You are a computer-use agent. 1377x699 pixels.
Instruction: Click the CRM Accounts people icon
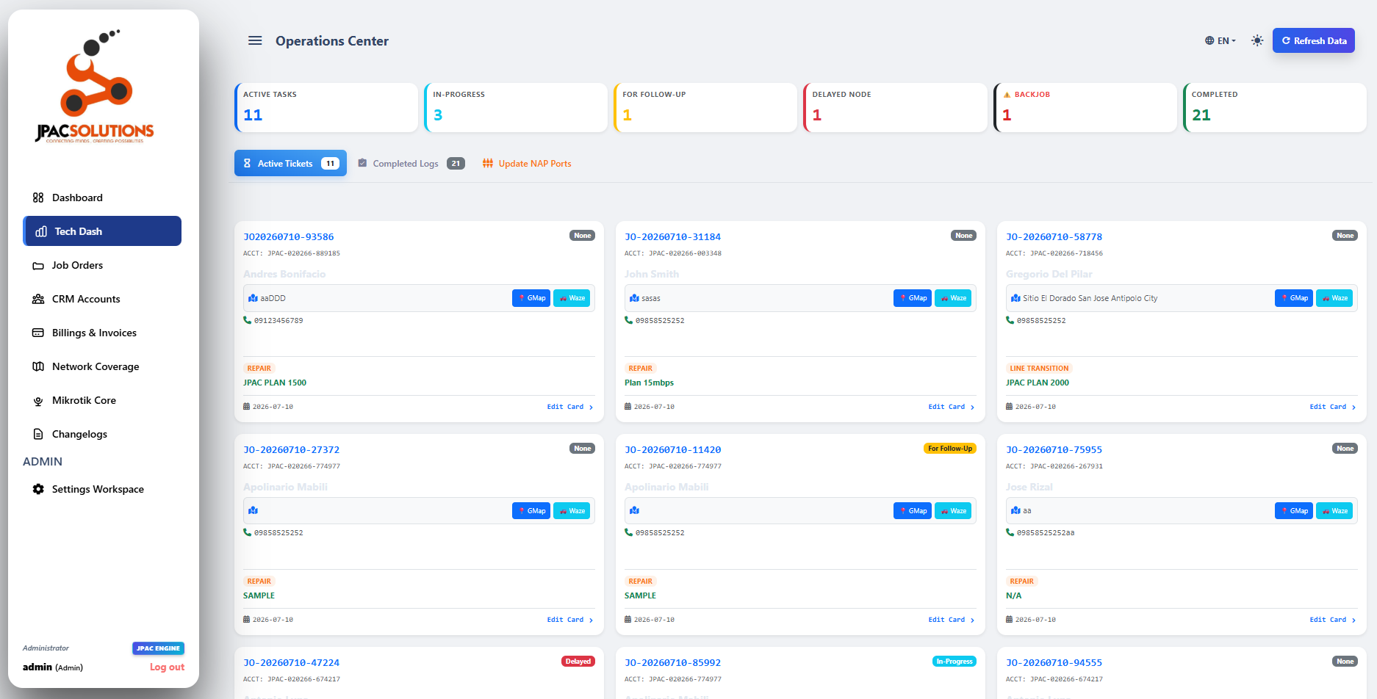(38, 299)
